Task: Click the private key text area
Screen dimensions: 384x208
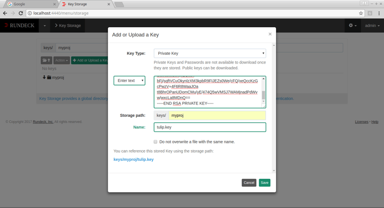Action: coord(208,92)
